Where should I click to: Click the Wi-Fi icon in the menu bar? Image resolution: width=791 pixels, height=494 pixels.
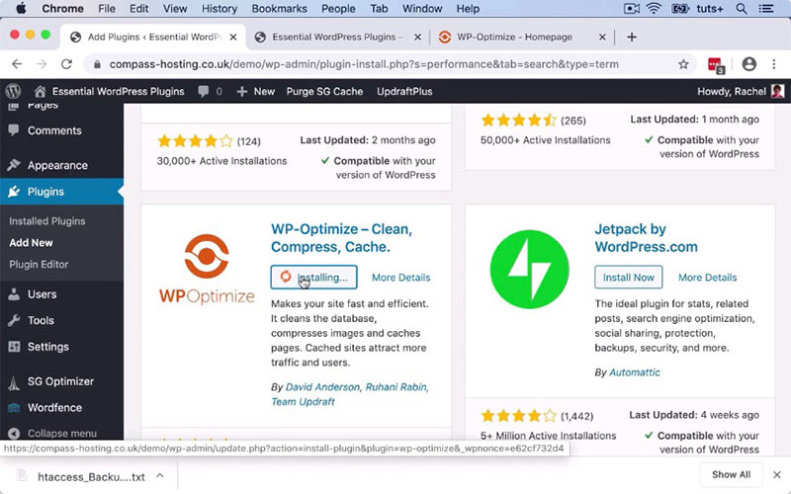pyautogui.click(x=654, y=8)
